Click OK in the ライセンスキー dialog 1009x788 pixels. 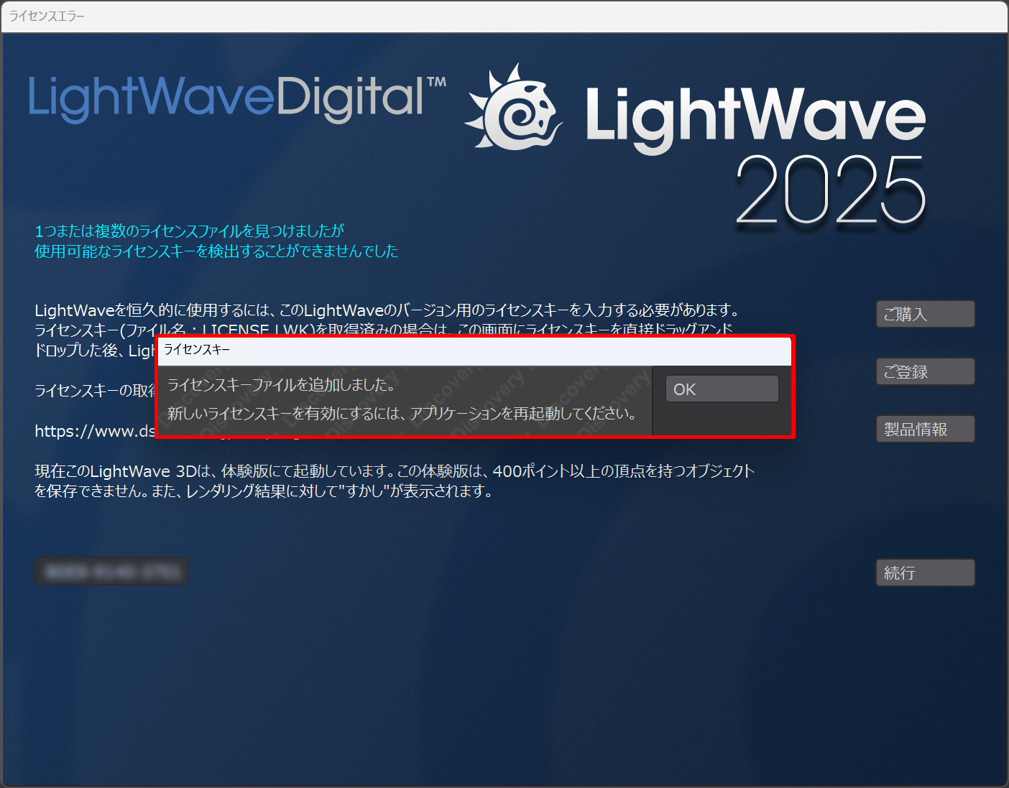722,389
